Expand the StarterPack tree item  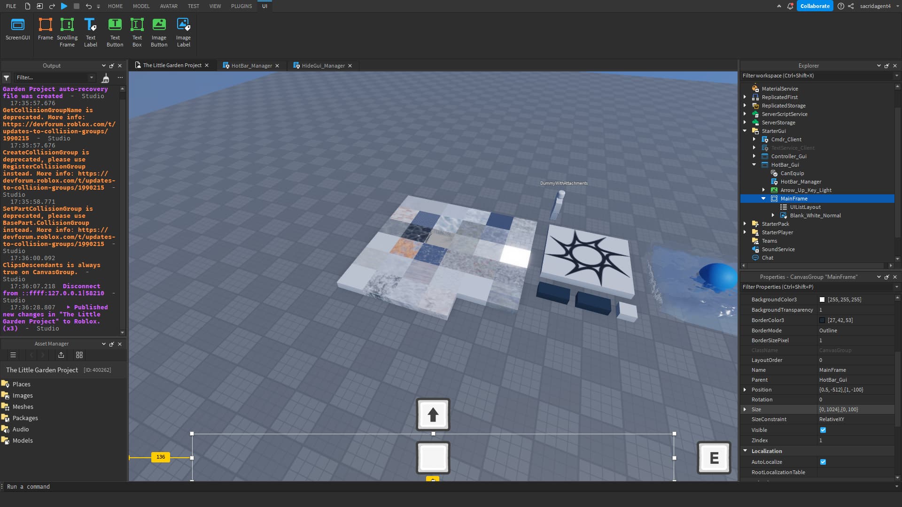click(x=745, y=224)
